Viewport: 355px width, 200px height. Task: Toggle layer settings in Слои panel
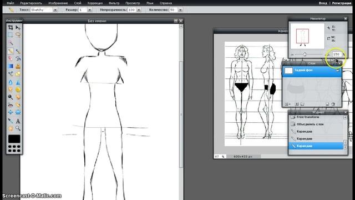[x=287, y=104]
